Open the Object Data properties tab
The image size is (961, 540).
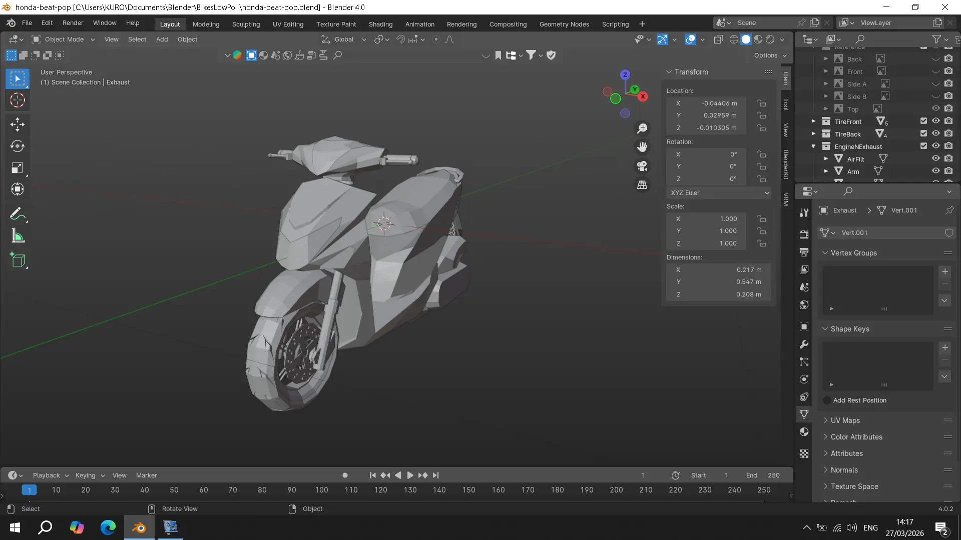coord(804,414)
